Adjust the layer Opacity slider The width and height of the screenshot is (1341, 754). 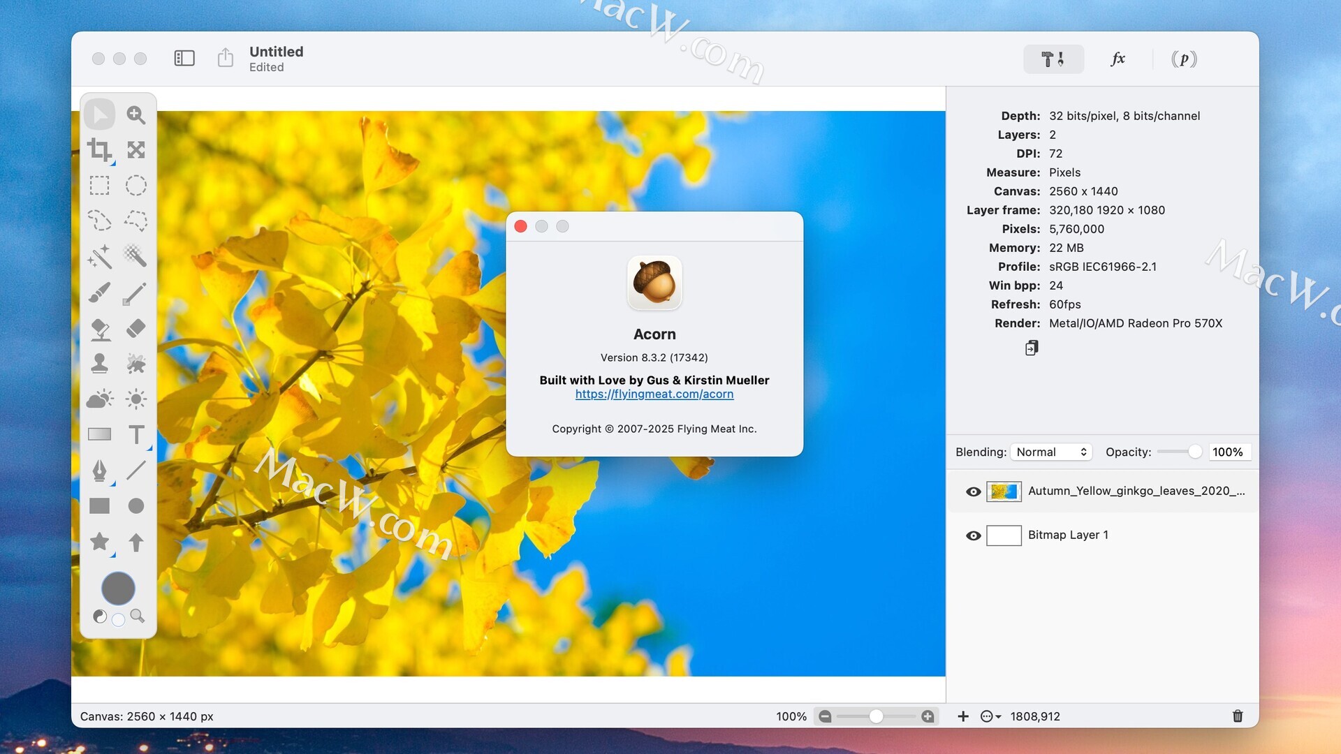(x=1194, y=452)
